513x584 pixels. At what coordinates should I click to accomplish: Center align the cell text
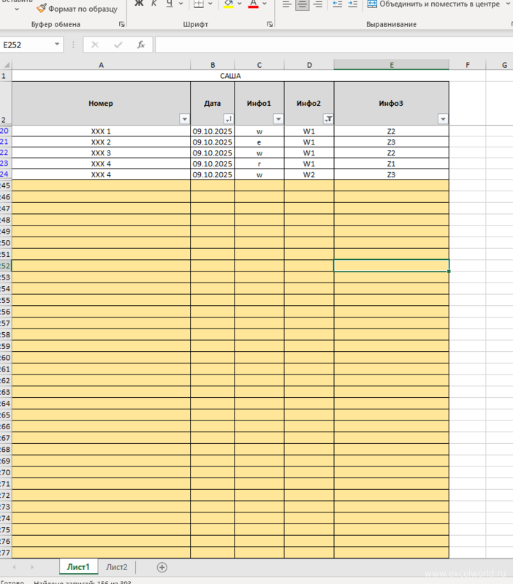pyautogui.click(x=302, y=4)
